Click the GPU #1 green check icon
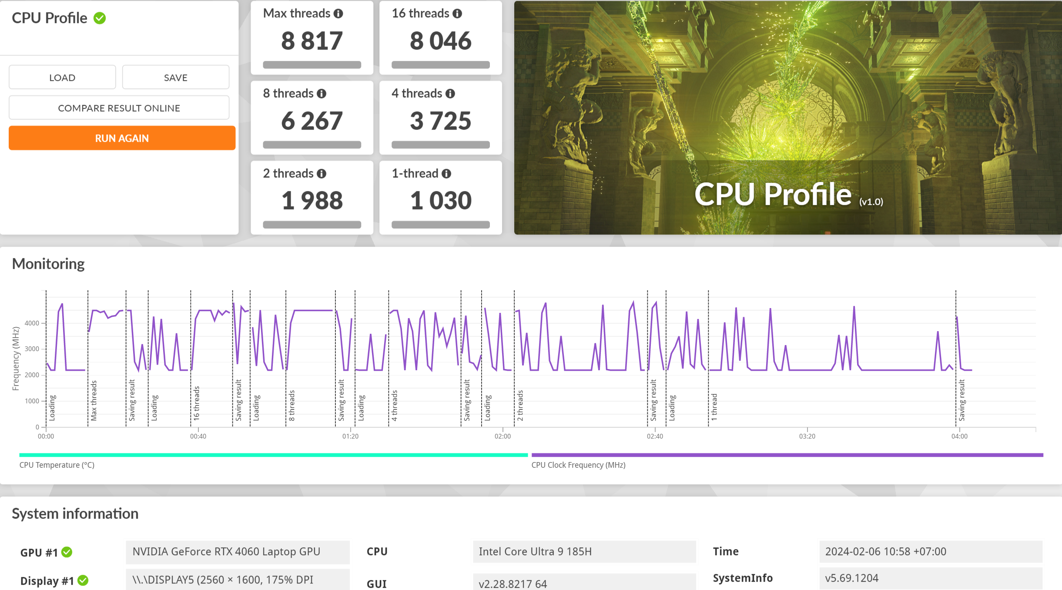Screen dimensions: 1062x590 coord(67,552)
